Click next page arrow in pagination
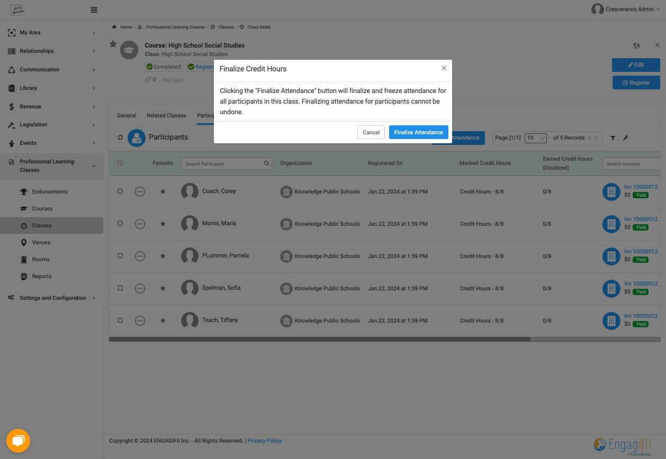Screen dimensions: 666x459 pos(597,138)
